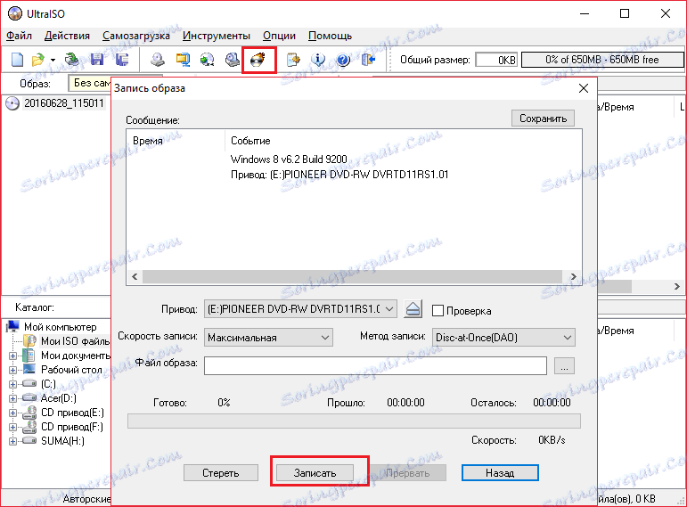Open the Файл menu

click(19, 36)
